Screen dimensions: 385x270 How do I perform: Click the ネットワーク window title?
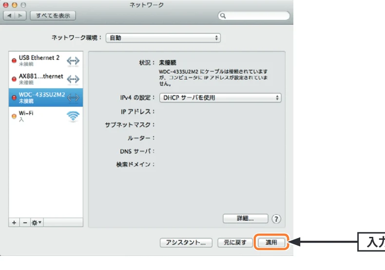147,5
